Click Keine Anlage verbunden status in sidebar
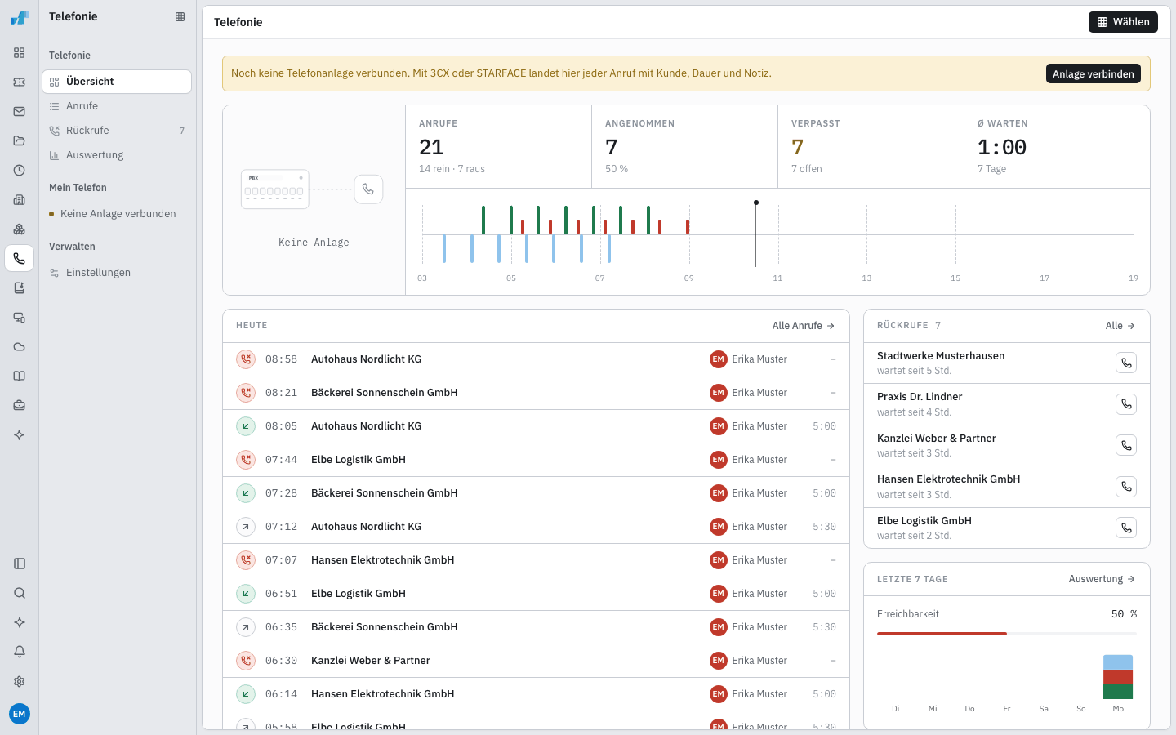1176x735 pixels. (118, 214)
